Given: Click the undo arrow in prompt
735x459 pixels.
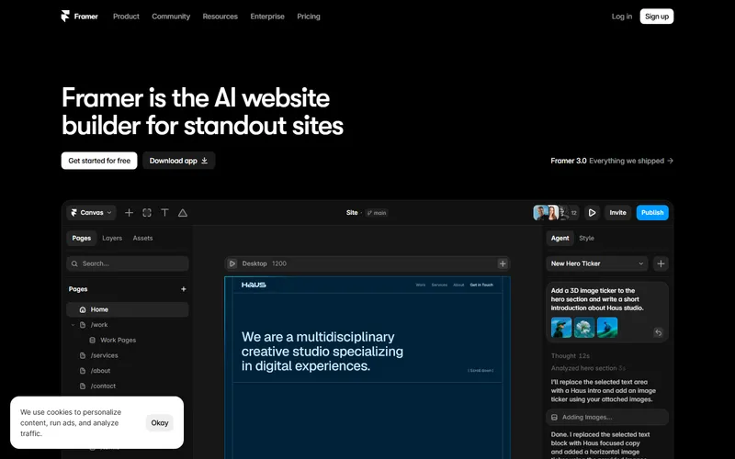Looking at the screenshot, I should click(659, 332).
